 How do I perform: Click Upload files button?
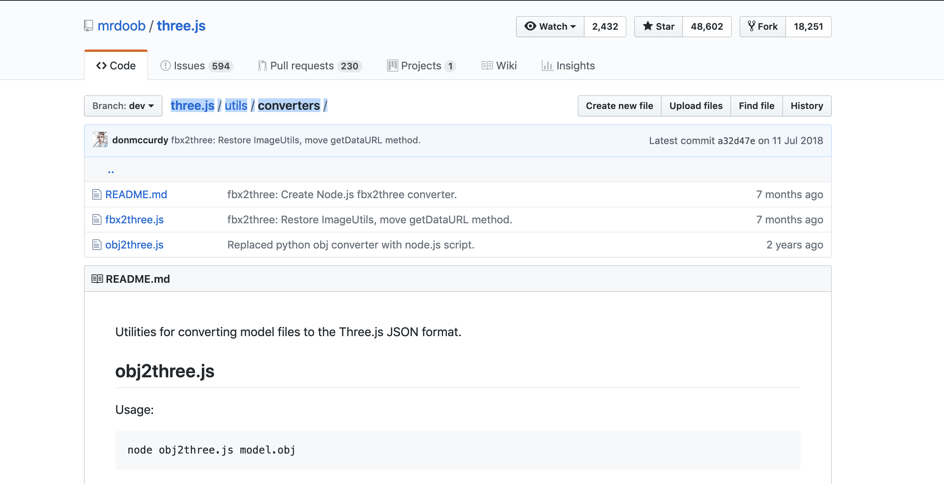pos(696,106)
